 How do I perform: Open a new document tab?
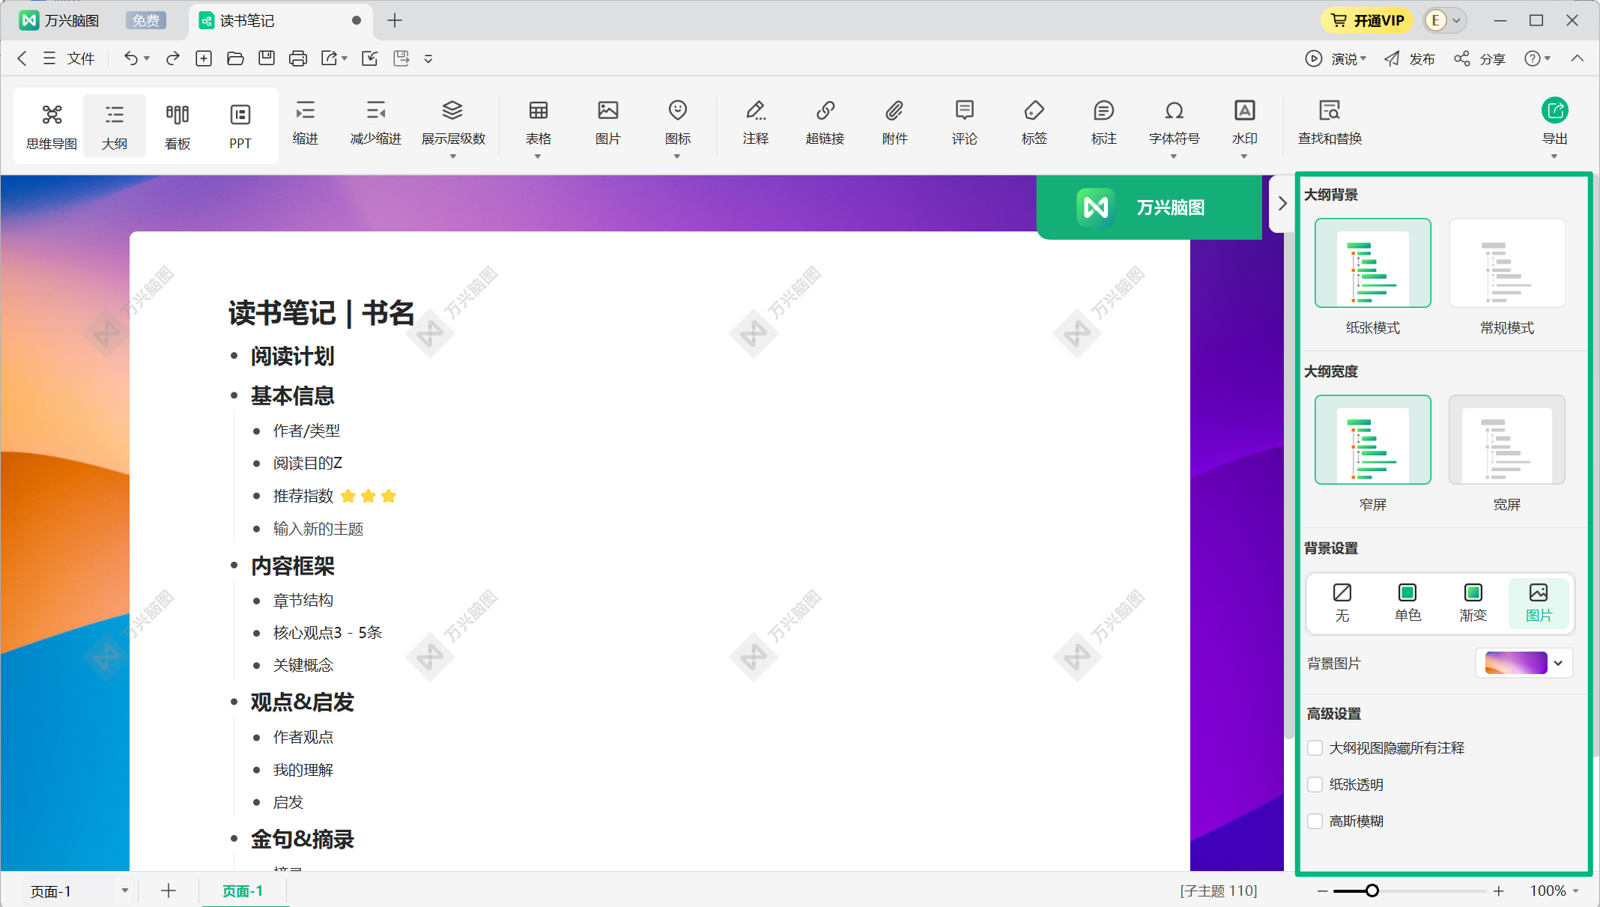click(x=395, y=21)
